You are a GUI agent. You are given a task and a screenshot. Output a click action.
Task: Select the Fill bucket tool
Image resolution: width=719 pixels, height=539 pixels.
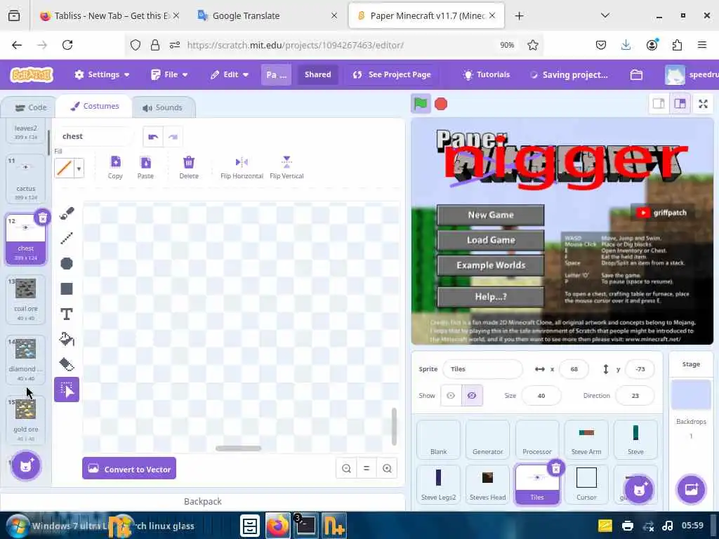pos(67,339)
